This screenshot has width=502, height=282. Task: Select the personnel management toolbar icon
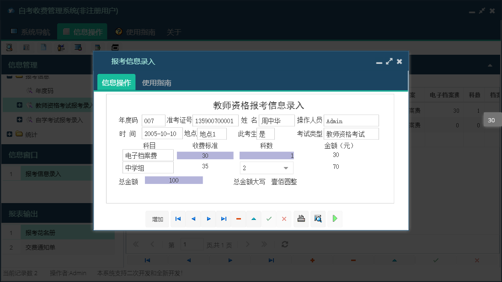coord(61,47)
